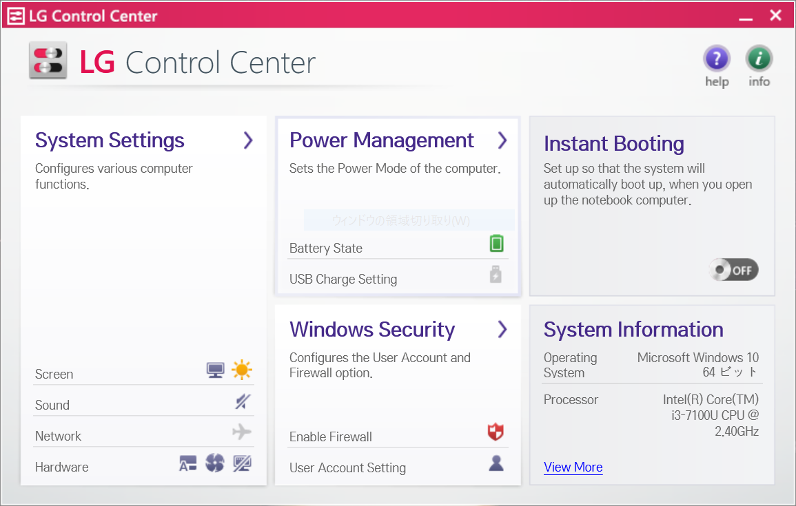Click the monitor icon in the Screen row
This screenshot has height=506, width=796.
[x=215, y=370]
